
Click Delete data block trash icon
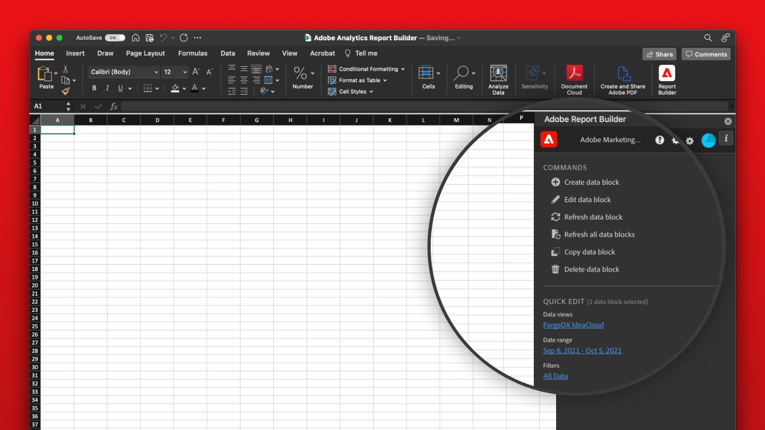pos(556,269)
